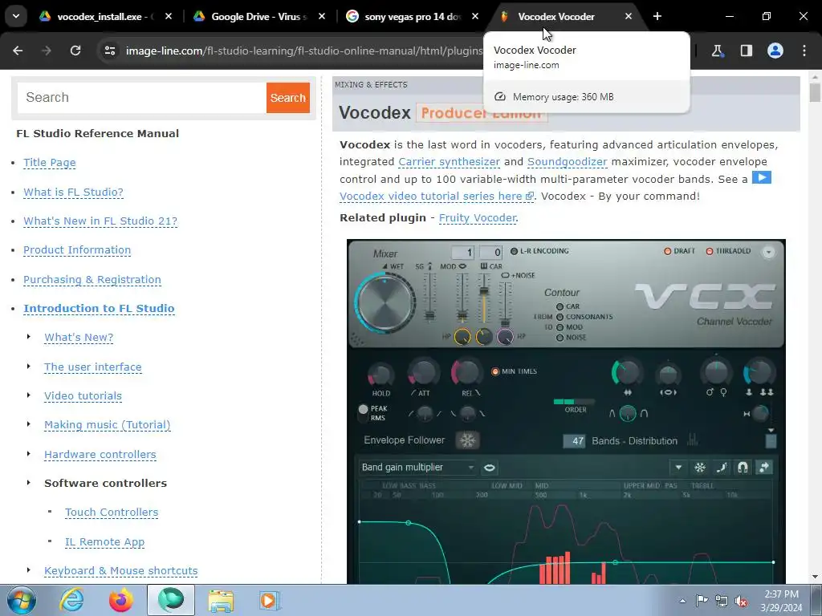Open the Touch Controllers link
The height and width of the screenshot is (616, 822).
click(111, 512)
